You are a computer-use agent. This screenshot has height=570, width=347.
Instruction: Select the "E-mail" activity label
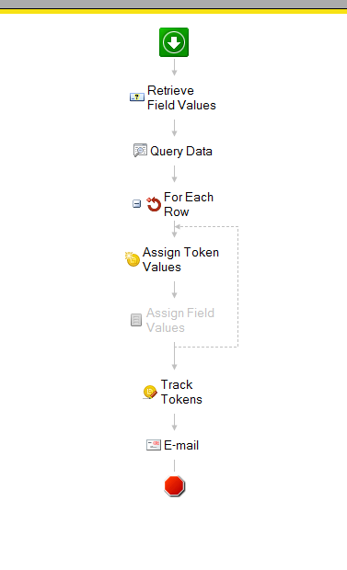[181, 445]
